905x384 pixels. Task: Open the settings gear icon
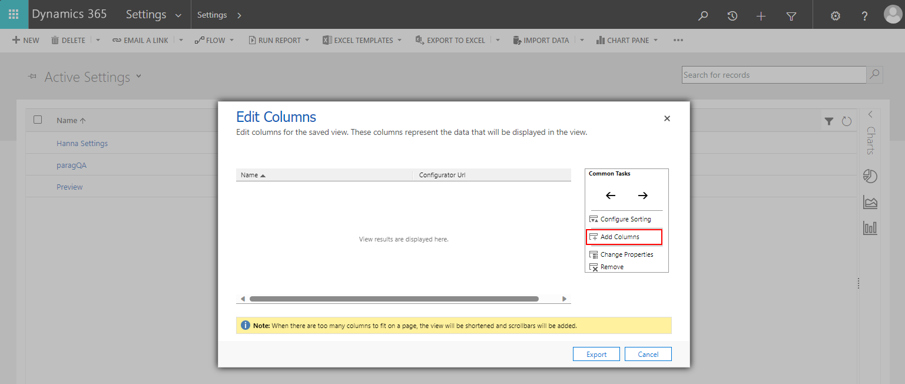[835, 16]
